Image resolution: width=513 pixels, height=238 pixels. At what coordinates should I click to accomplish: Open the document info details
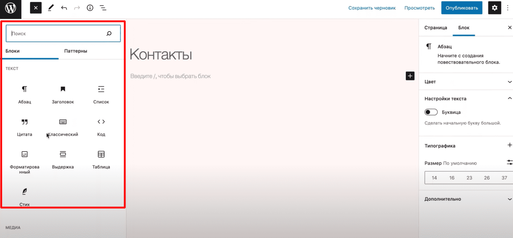[x=90, y=8]
